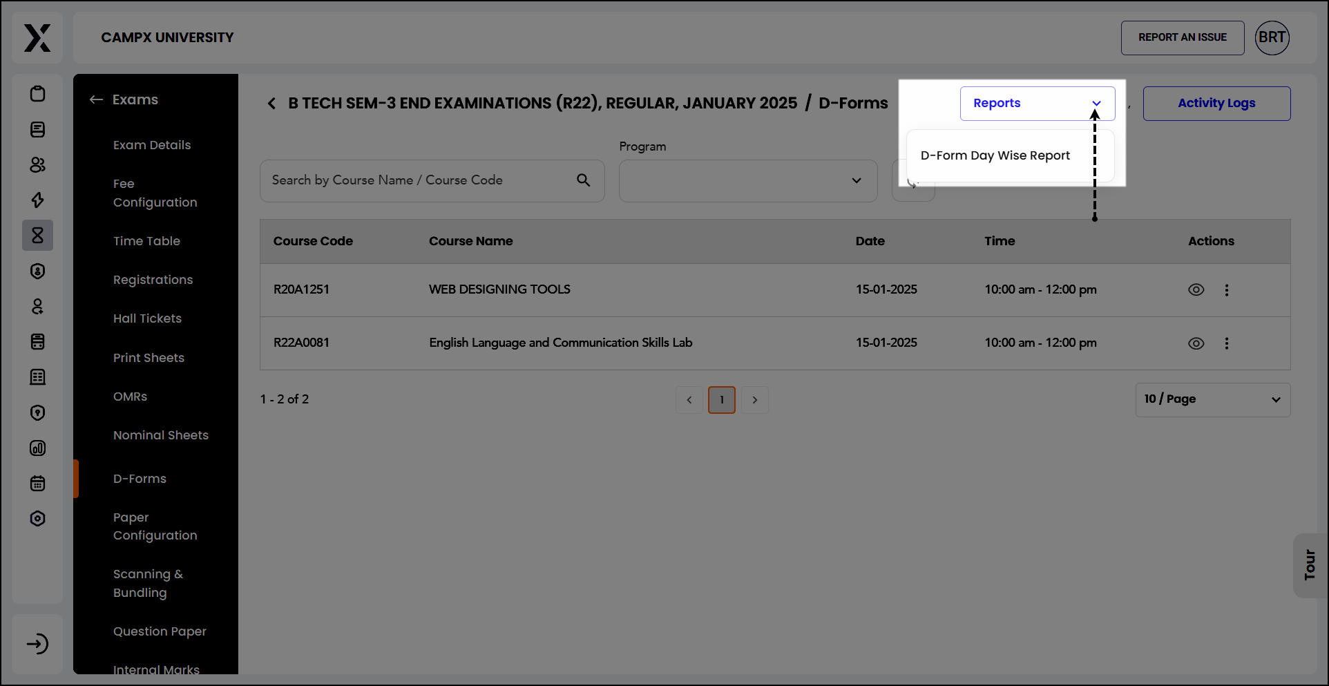Click the Course Name column header

point(471,241)
